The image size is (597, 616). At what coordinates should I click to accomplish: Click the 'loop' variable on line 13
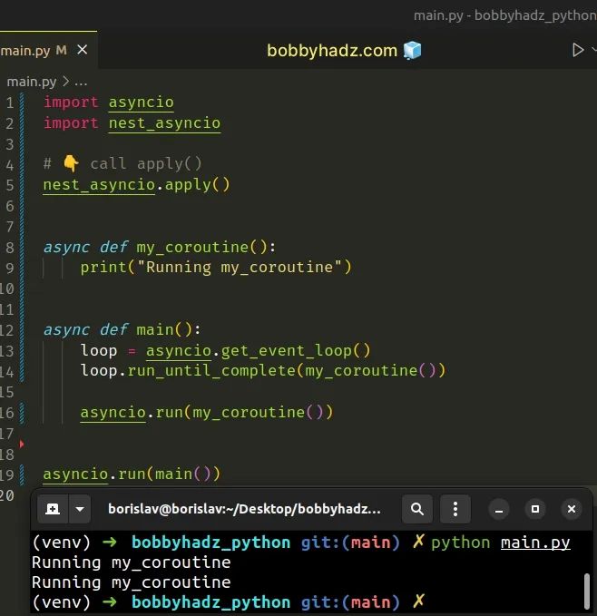coord(99,350)
